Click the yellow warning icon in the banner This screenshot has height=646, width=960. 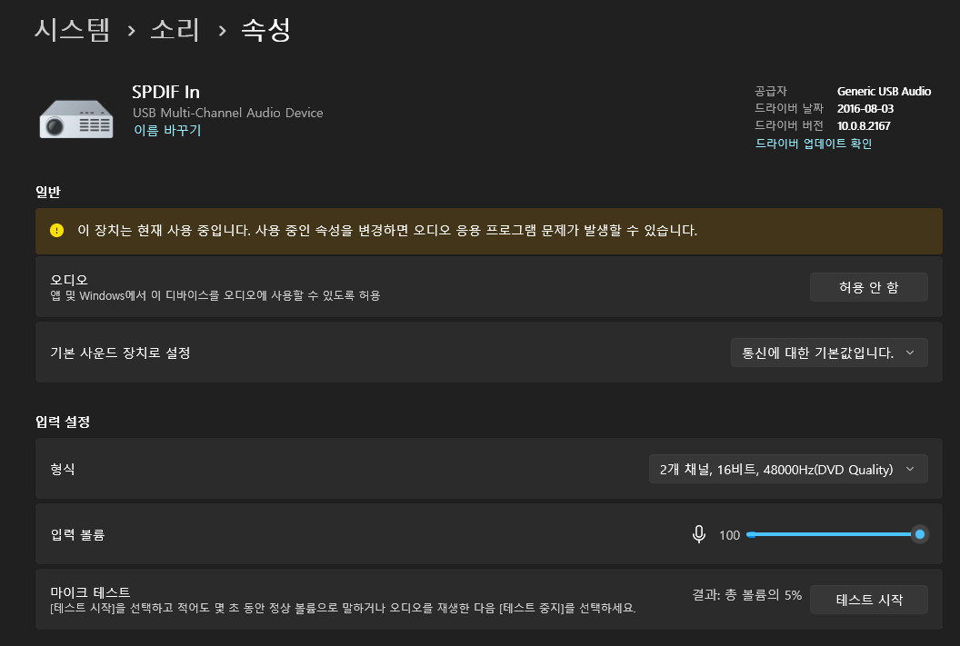coord(57,231)
